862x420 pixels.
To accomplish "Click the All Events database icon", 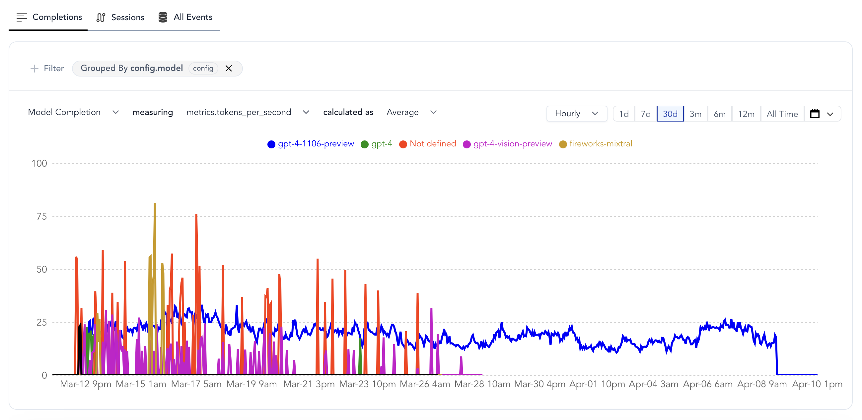I will coord(163,17).
